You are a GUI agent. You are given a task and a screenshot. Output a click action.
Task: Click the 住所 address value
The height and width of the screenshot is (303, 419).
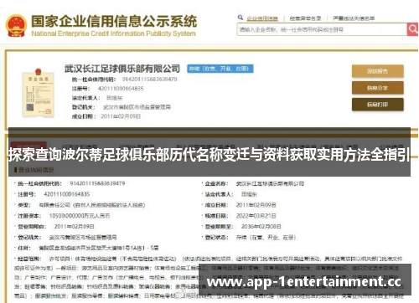click(x=99, y=248)
